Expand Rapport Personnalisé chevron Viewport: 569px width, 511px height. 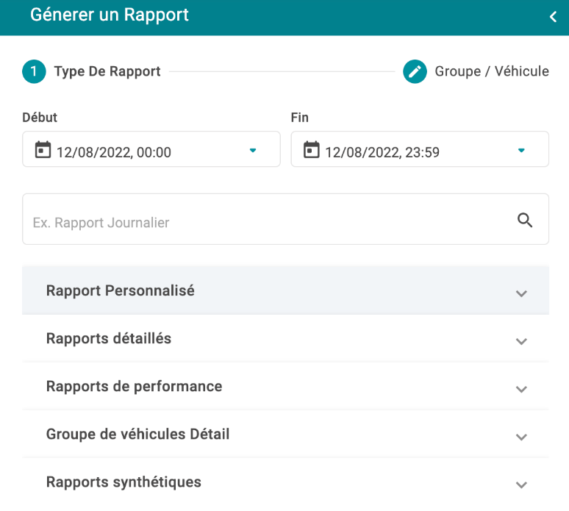point(521,293)
